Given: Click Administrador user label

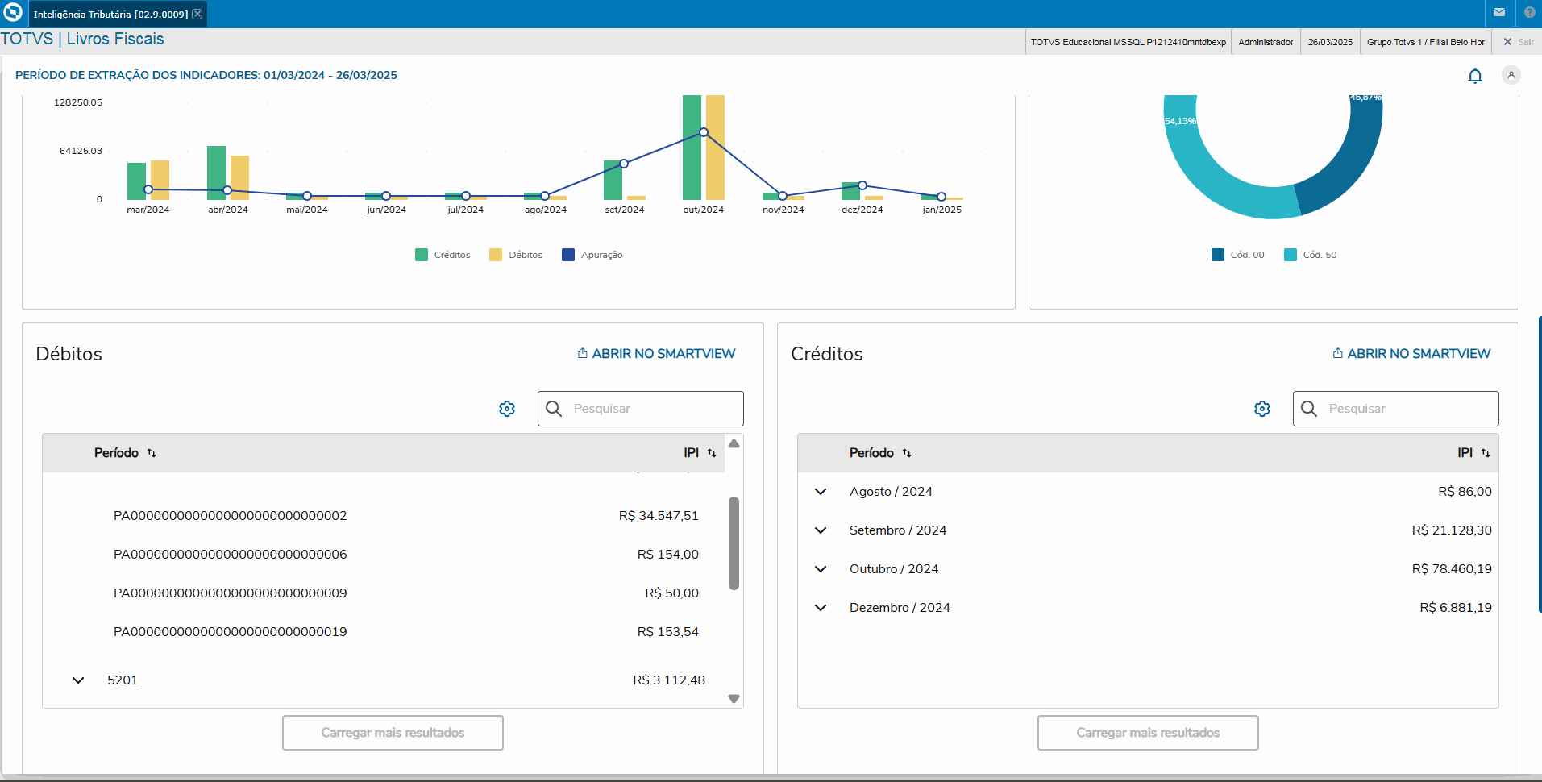Looking at the screenshot, I should pos(1266,42).
